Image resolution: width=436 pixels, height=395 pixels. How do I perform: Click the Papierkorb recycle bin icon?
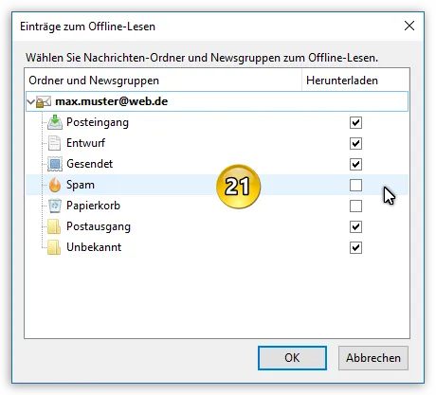pyautogui.click(x=55, y=206)
